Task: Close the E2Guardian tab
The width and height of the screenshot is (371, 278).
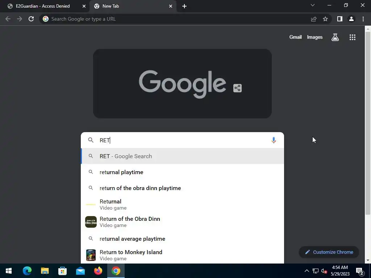Action: (x=84, y=6)
